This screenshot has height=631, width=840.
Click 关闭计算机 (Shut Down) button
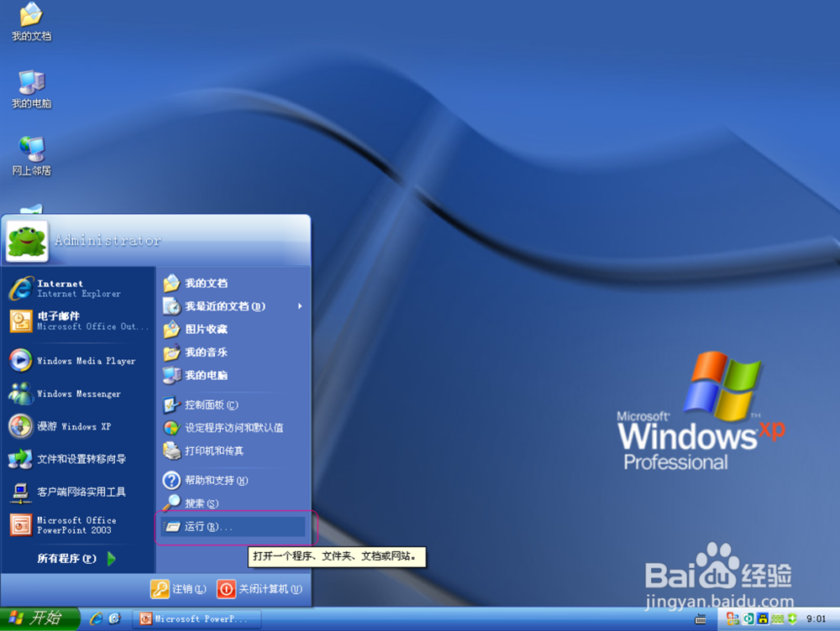[260, 589]
